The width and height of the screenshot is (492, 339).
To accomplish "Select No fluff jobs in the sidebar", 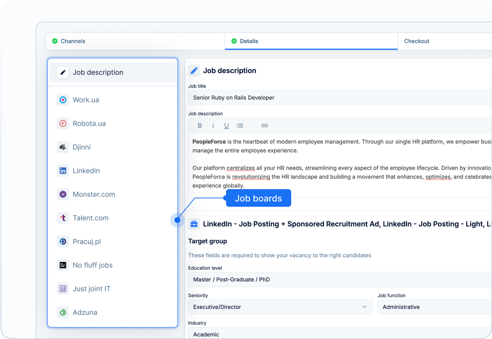I will (113, 265).
